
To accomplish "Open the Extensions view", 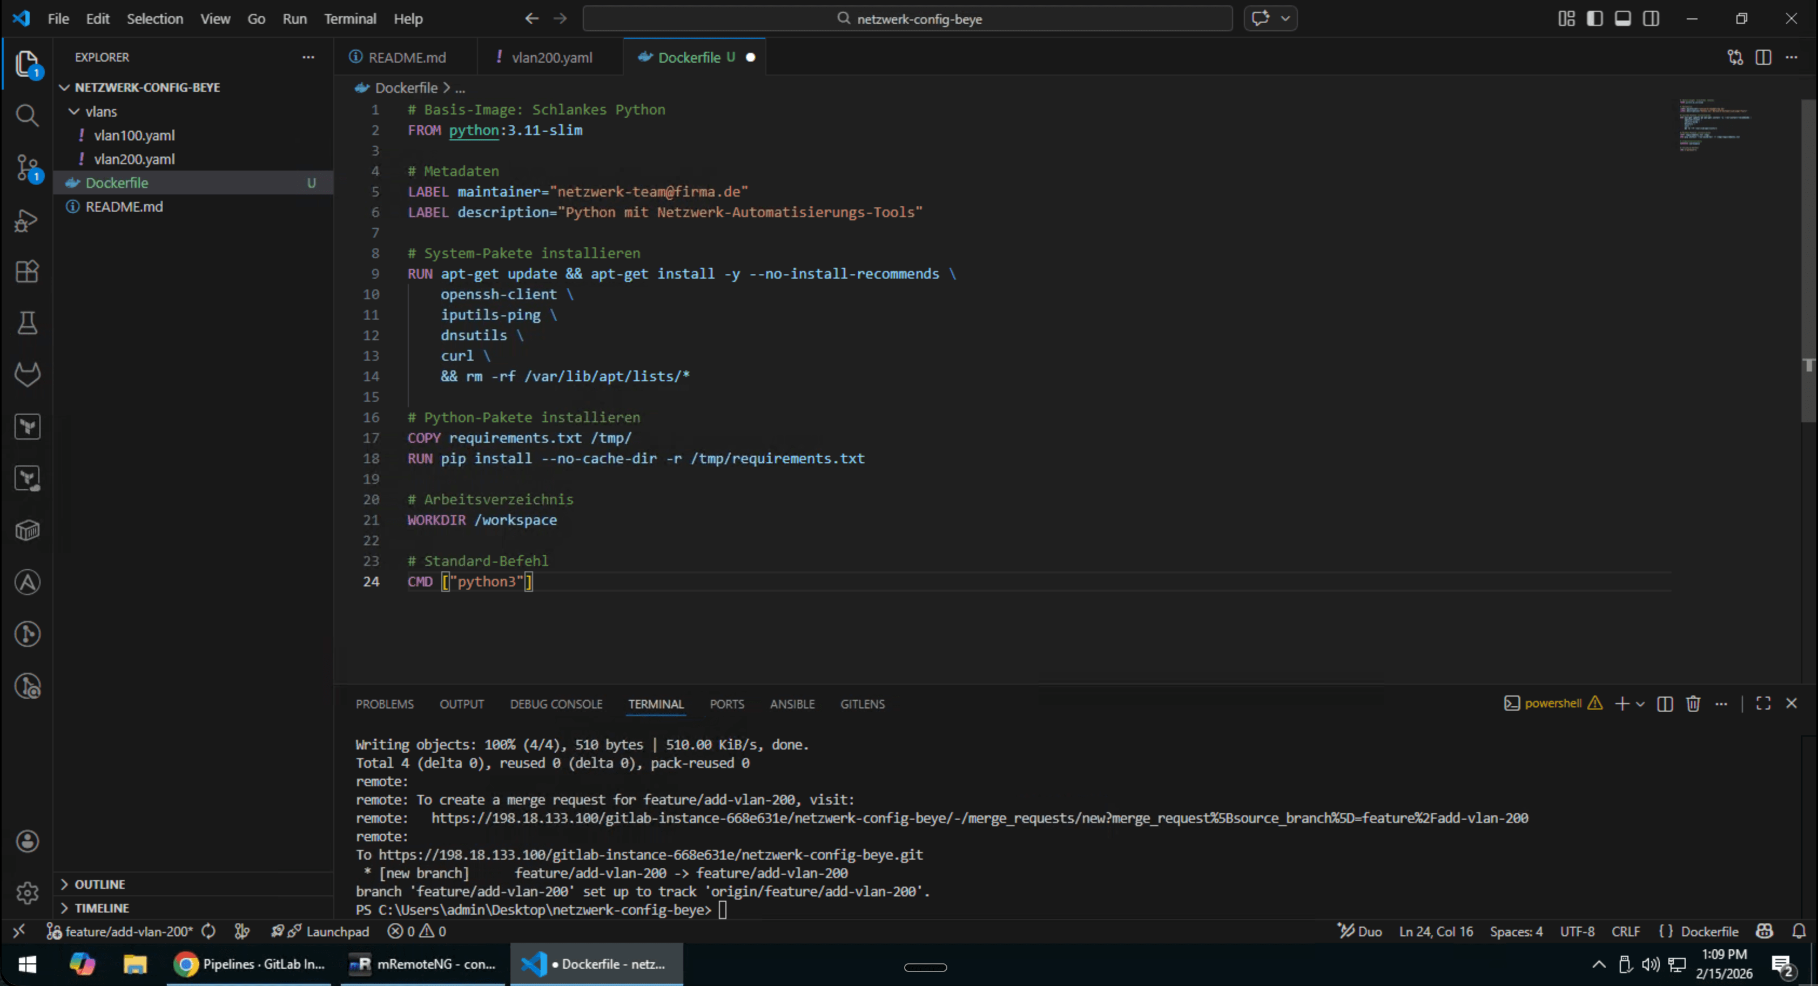I will 27,272.
